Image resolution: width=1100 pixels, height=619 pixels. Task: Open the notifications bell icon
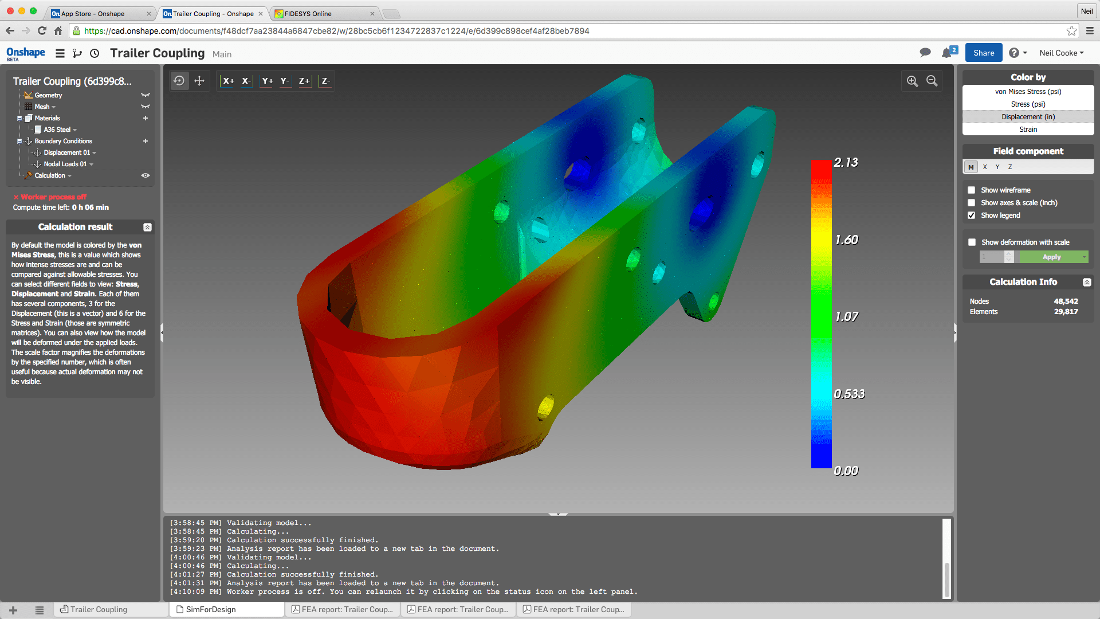(x=946, y=53)
